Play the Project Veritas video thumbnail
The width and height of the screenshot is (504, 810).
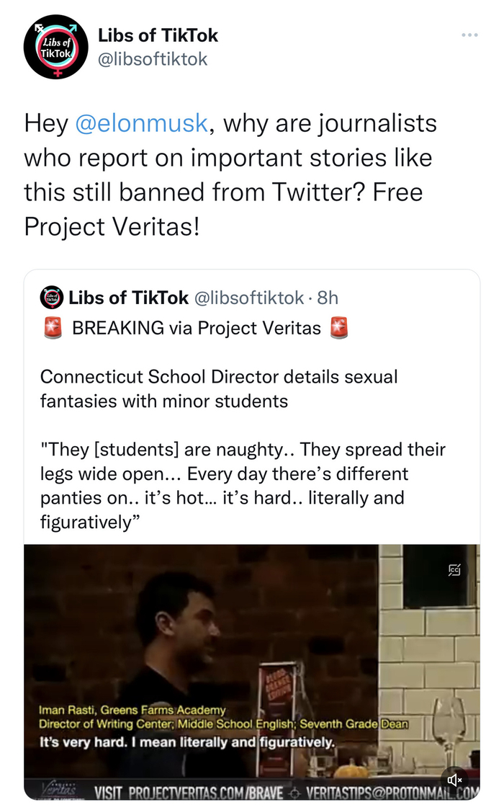[x=252, y=649]
